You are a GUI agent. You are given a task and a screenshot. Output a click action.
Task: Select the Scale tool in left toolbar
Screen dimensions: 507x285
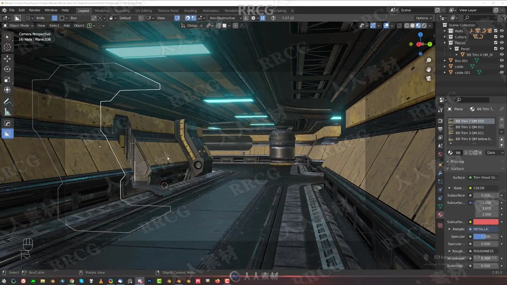point(7,79)
